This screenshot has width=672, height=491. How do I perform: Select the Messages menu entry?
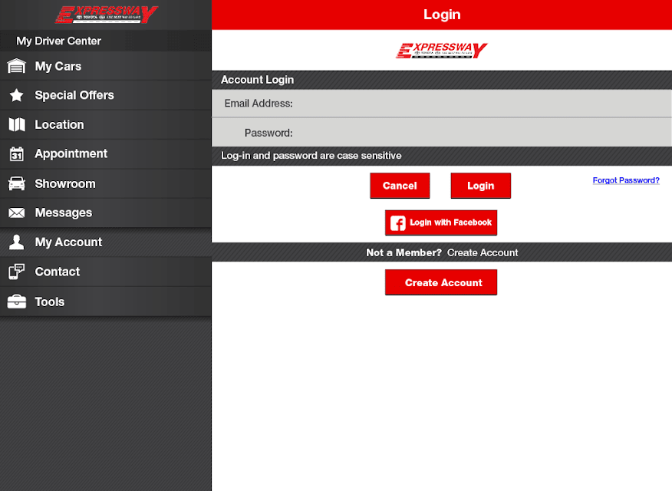point(106,213)
